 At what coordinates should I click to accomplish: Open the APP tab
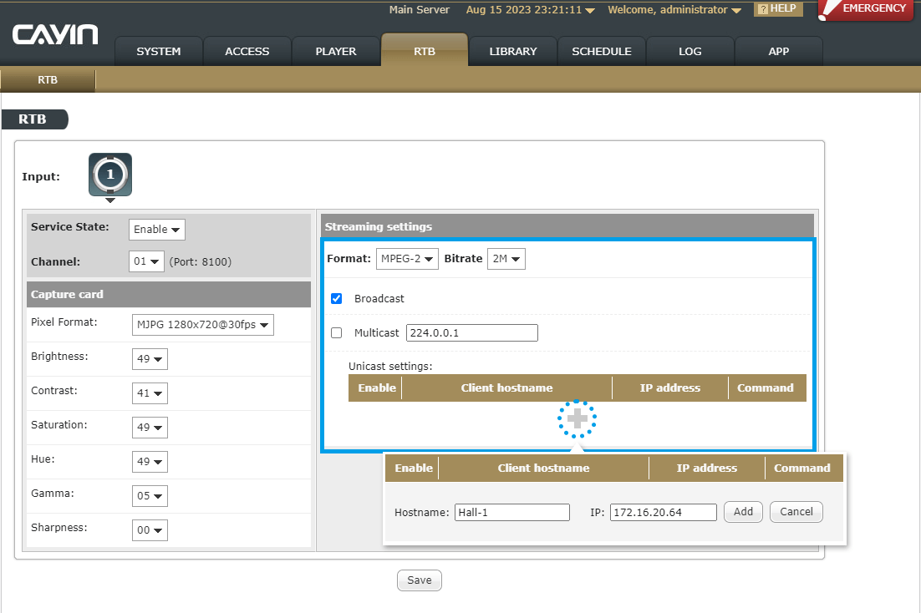pyautogui.click(x=779, y=51)
